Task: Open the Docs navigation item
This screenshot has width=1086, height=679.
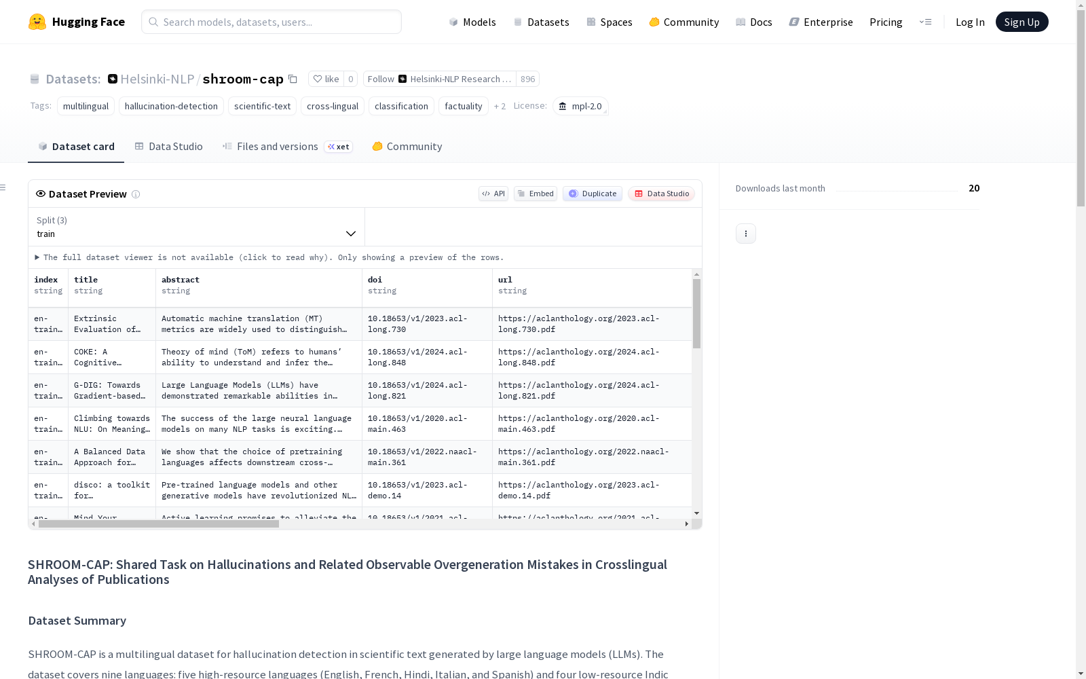Action: click(754, 22)
